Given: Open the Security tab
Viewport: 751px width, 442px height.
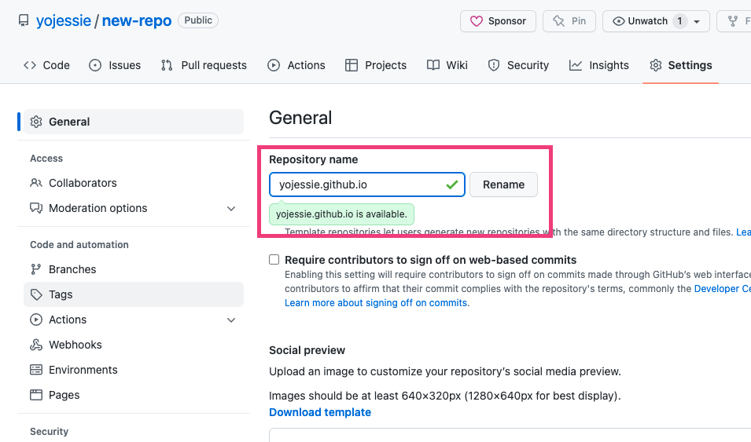Looking at the screenshot, I should [x=518, y=65].
